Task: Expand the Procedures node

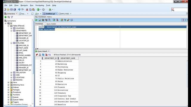Action: [x=8, y=92]
